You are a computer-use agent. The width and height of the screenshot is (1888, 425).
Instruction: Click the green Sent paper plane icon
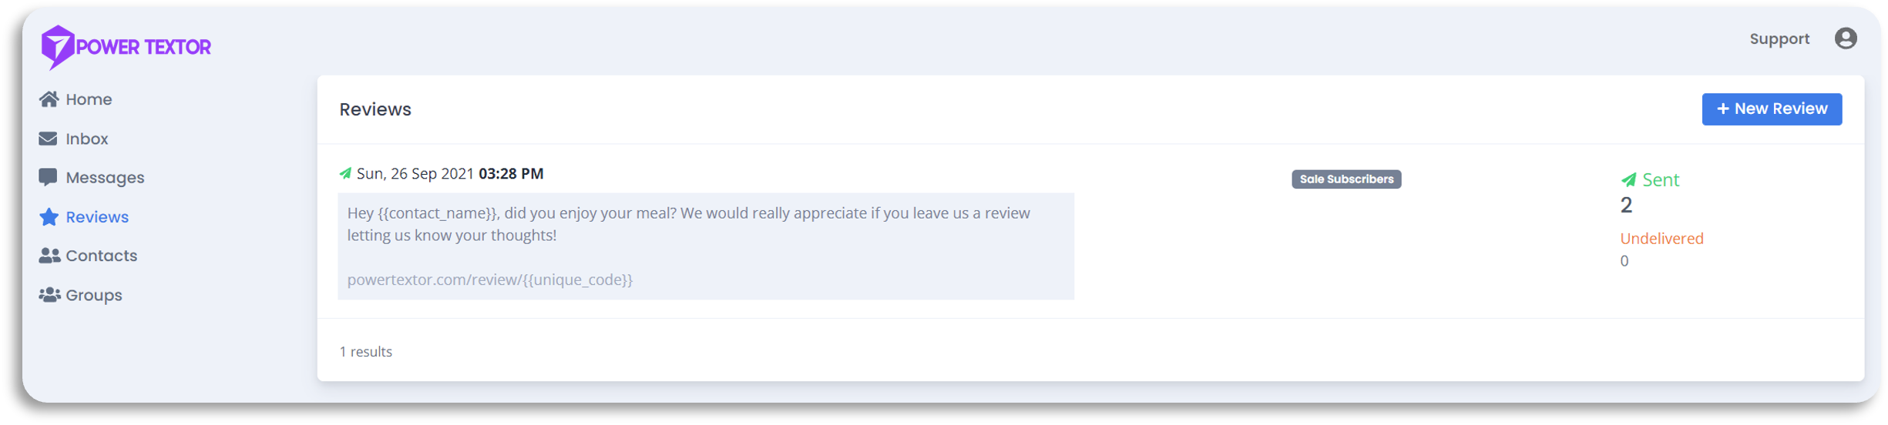point(1628,180)
